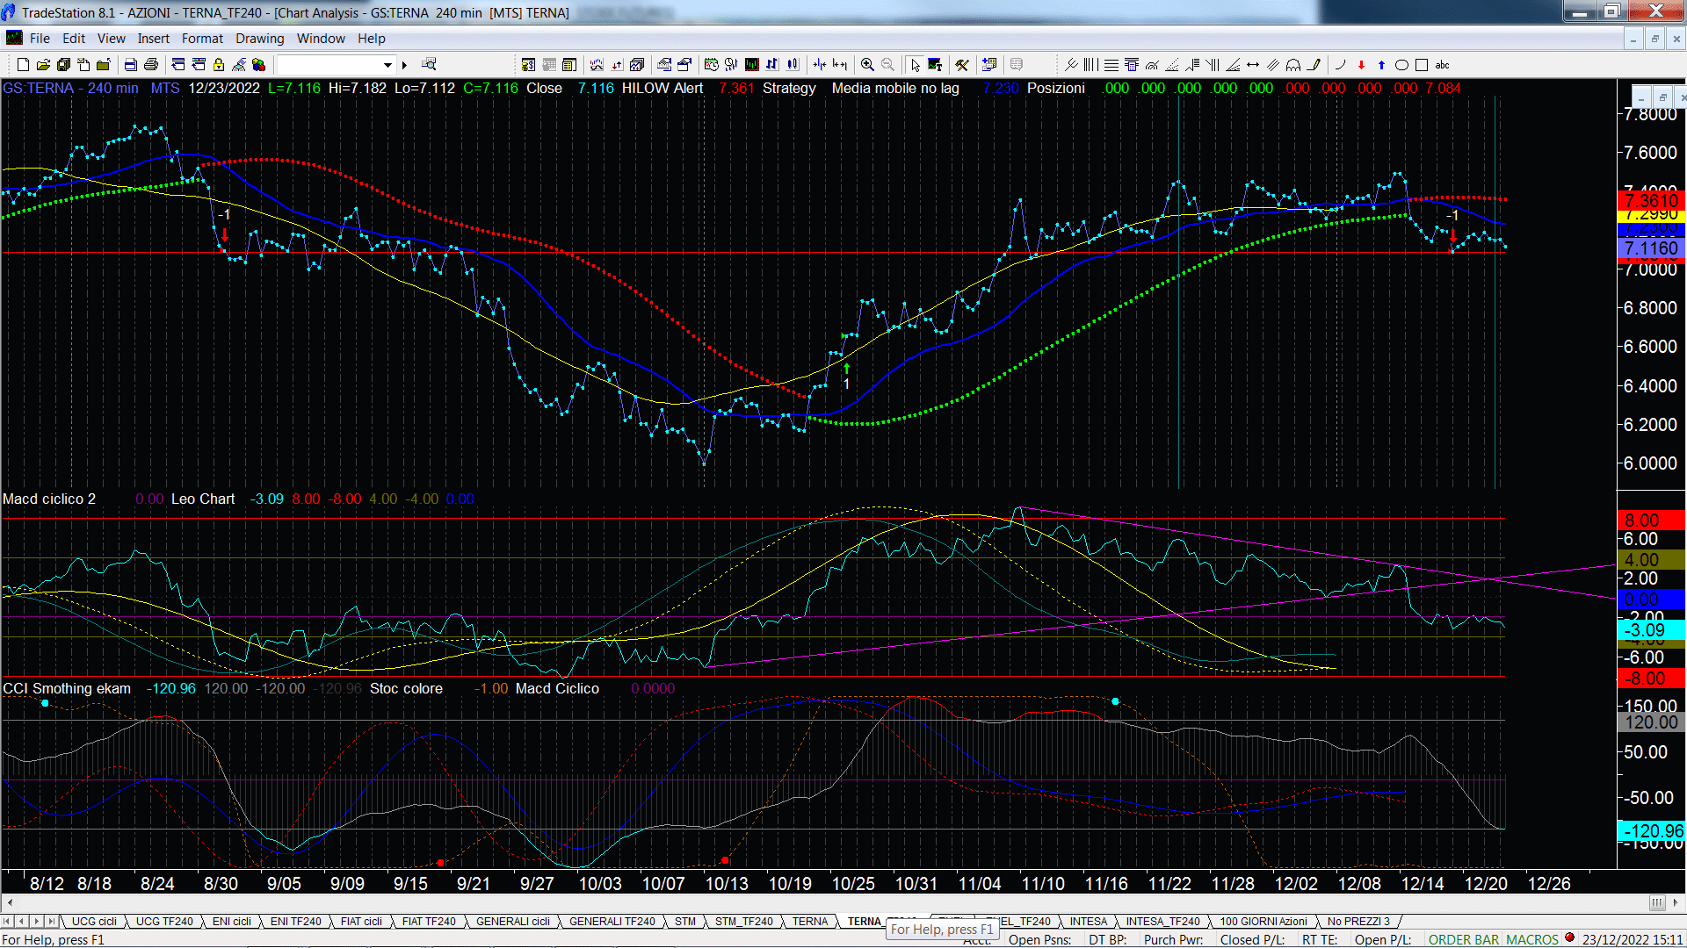The height and width of the screenshot is (948, 1687).
Task: Click the arrow next to combo box
Action: (x=405, y=65)
